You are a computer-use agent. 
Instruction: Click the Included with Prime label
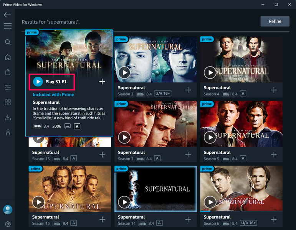(x=53, y=95)
